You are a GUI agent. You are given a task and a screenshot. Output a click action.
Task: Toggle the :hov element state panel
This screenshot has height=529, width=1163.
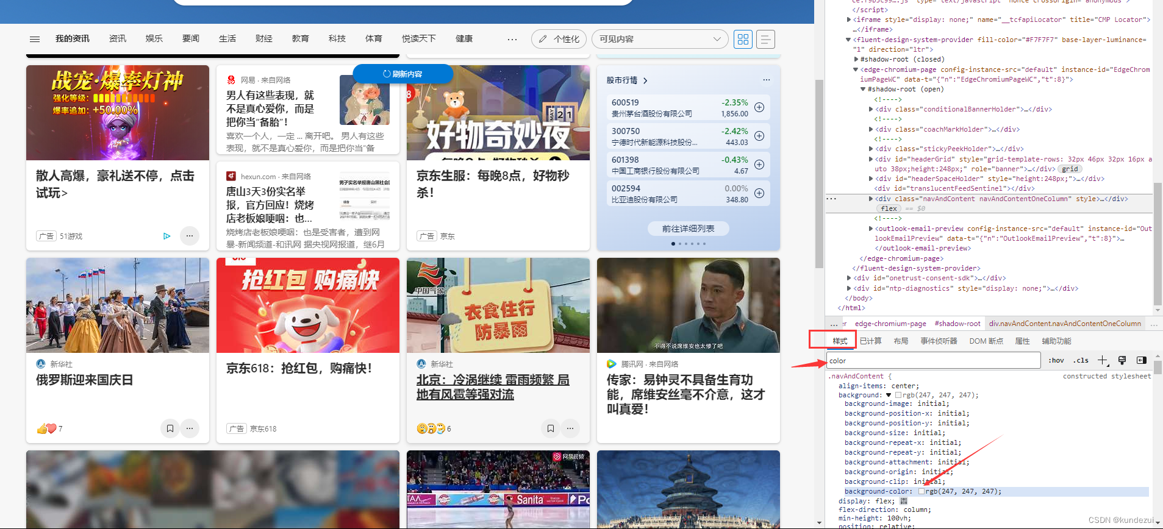click(1056, 360)
